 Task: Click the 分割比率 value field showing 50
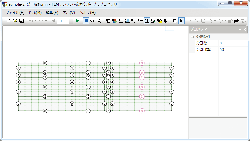tap(233, 50)
